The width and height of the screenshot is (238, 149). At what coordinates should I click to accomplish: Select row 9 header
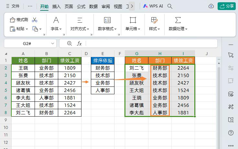[5, 120]
